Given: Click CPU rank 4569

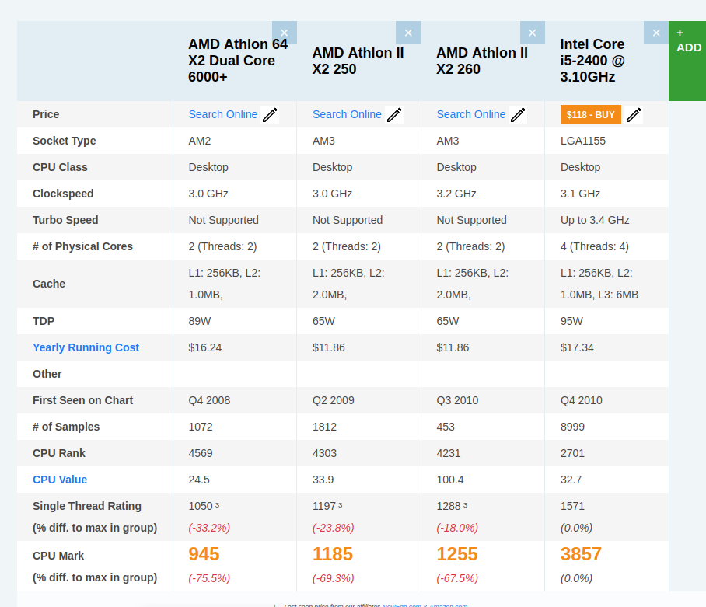Looking at the screenshot, I should tap(201, 453).
